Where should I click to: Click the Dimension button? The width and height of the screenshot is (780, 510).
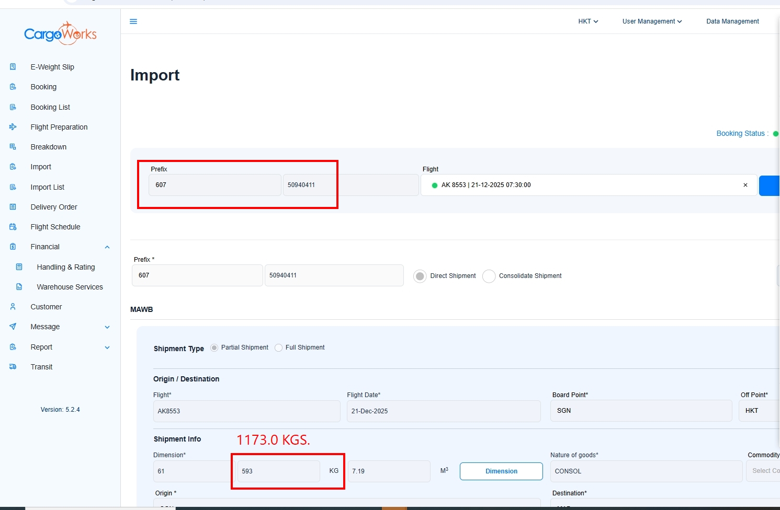(x=501, y=471)
